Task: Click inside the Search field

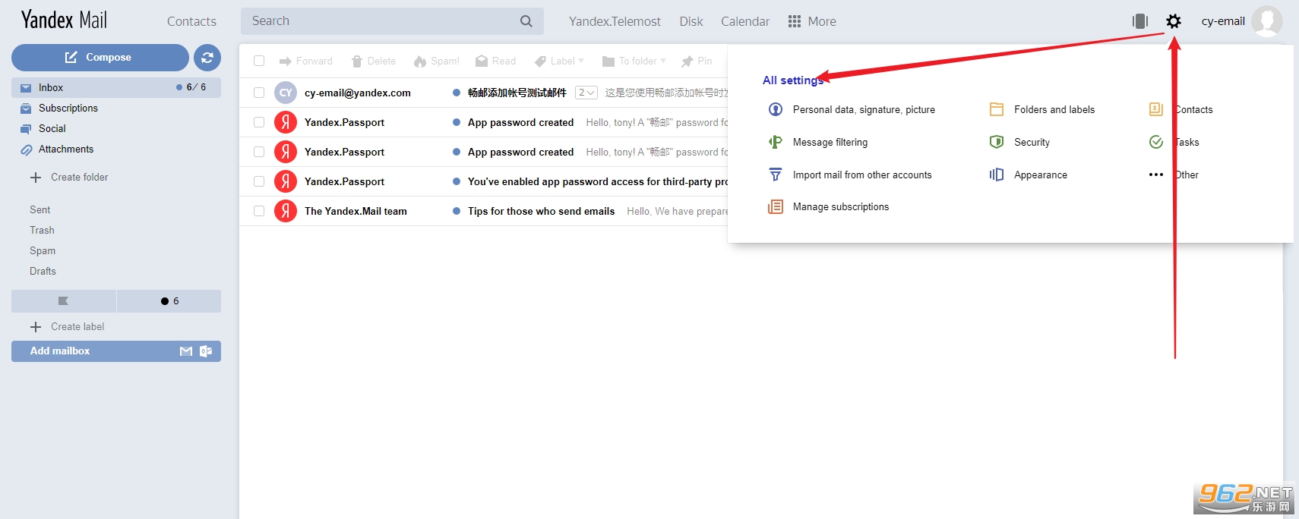Action: pos(392,21)
